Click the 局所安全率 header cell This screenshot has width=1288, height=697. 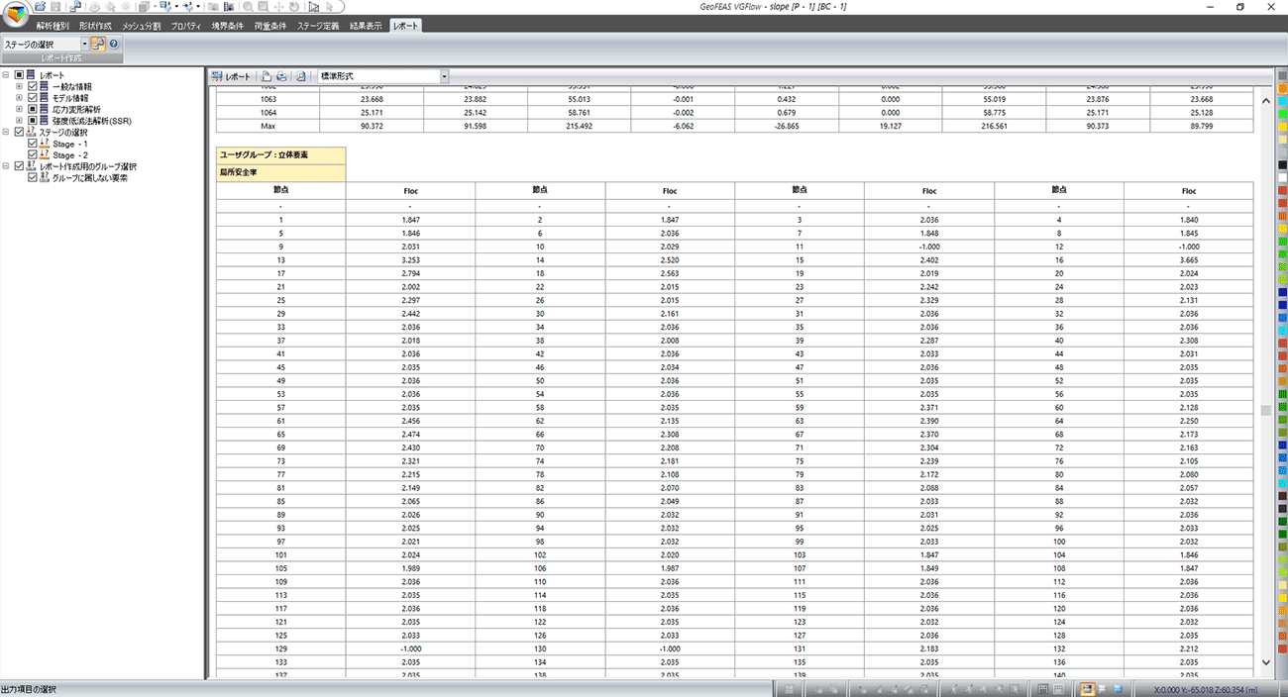click(x=281, y=171)
